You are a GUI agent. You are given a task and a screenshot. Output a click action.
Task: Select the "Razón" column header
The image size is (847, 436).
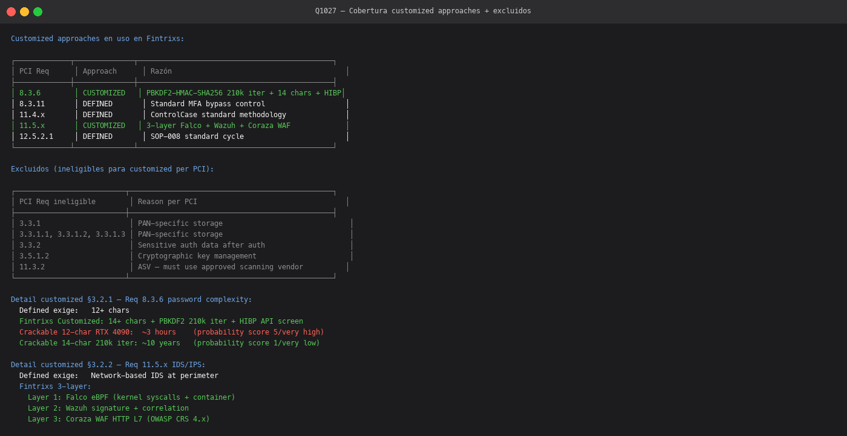point(161,71)
